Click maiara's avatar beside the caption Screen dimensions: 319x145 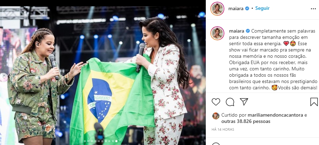pyautogui.click(x=217, y=33)
